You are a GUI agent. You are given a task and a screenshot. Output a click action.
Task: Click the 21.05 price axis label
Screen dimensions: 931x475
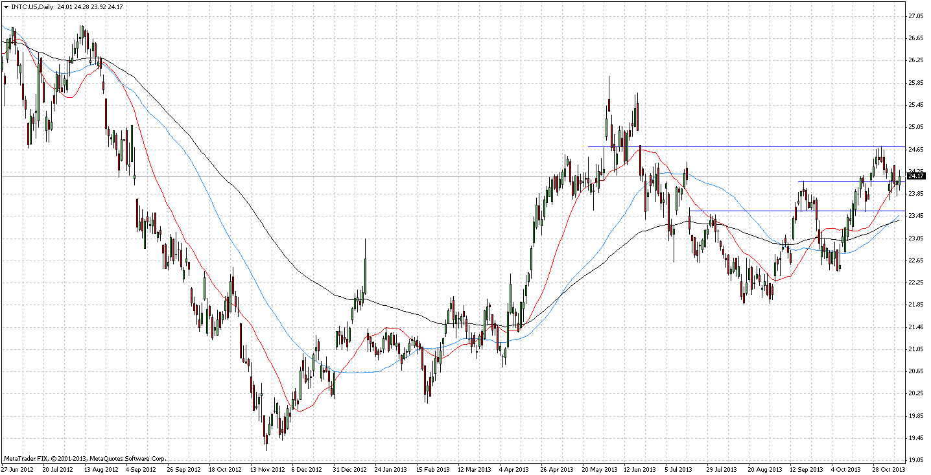(x=915, y=349)
